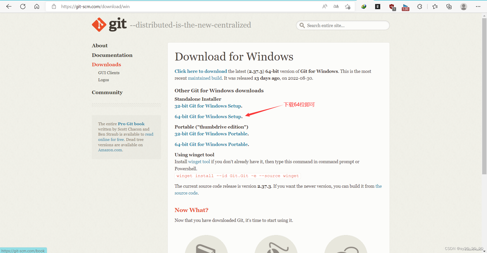Open the user profile avatar

point(464,7)
